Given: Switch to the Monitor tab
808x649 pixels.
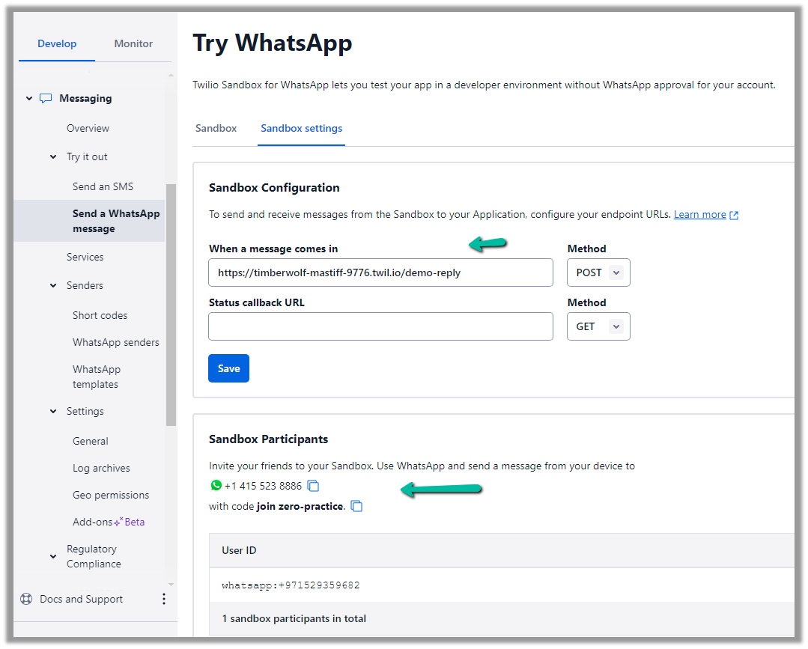Looking at the screenshot, I should click(x=133, y=43).
